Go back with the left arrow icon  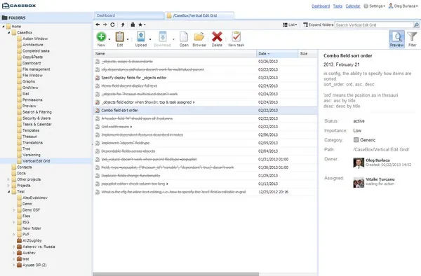[x=98, y=25]
